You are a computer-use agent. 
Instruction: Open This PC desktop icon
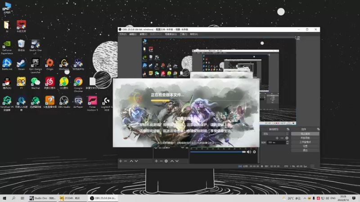pyautogui.click(x=7, y=8)
